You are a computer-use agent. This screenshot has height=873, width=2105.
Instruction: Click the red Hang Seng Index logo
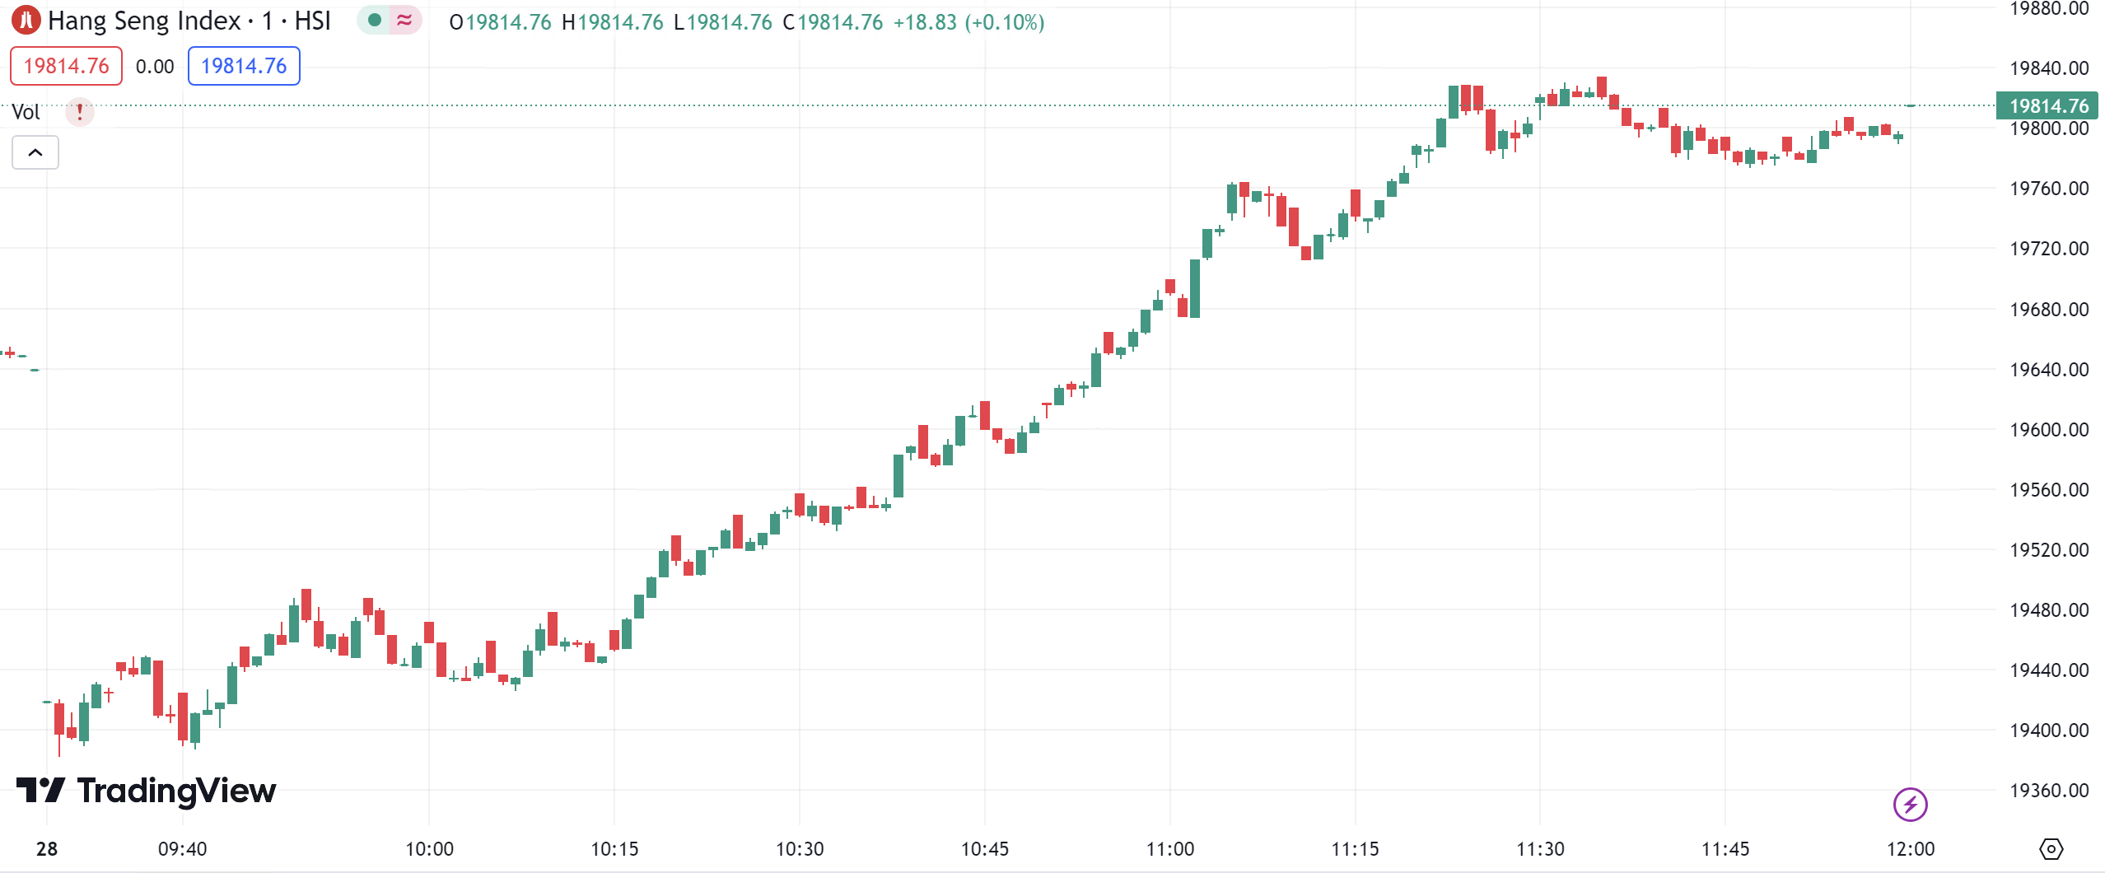point(26,20)
